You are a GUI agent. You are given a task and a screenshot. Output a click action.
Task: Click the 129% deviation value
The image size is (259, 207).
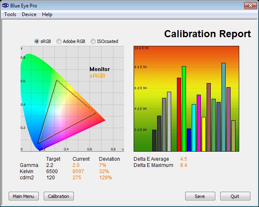106,178
